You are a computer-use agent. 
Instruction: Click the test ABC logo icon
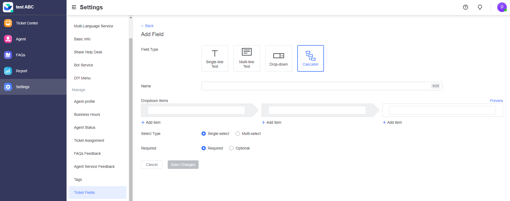(x=8, y=7)
